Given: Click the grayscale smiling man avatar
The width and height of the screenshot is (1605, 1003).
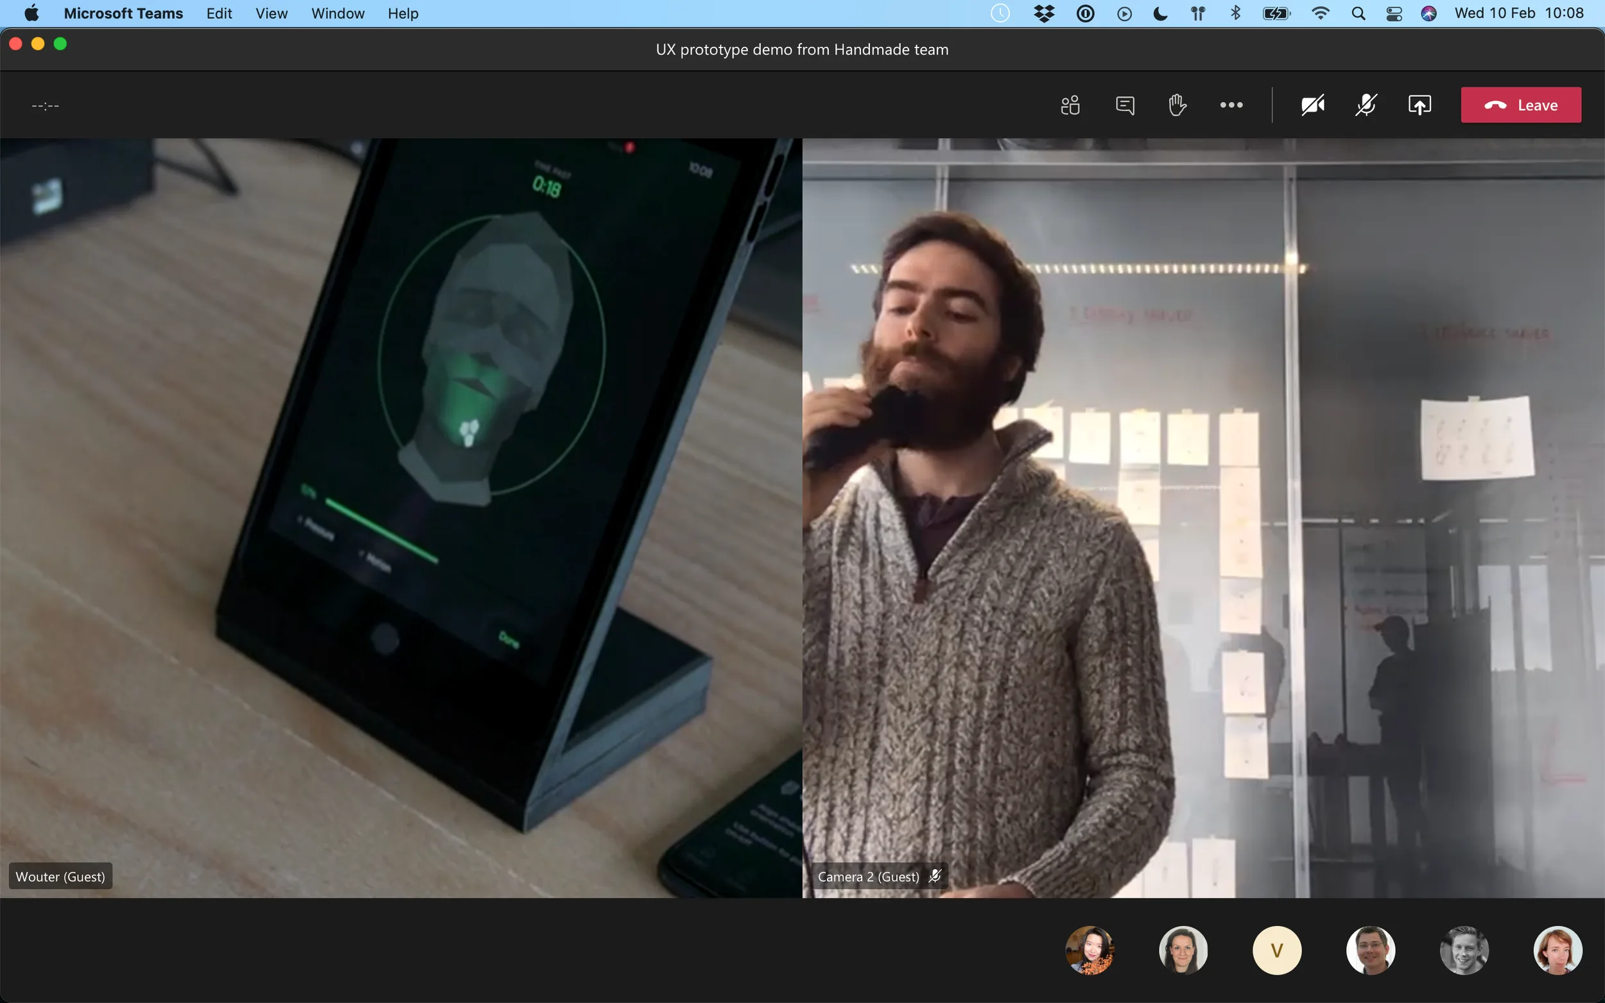Looking at the screenshot, I should [1464, 950].
